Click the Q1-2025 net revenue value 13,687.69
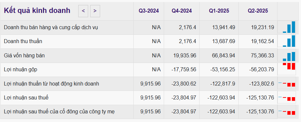Screen dimensions: 301x122 pyautogui.click(x=224, y=41)
